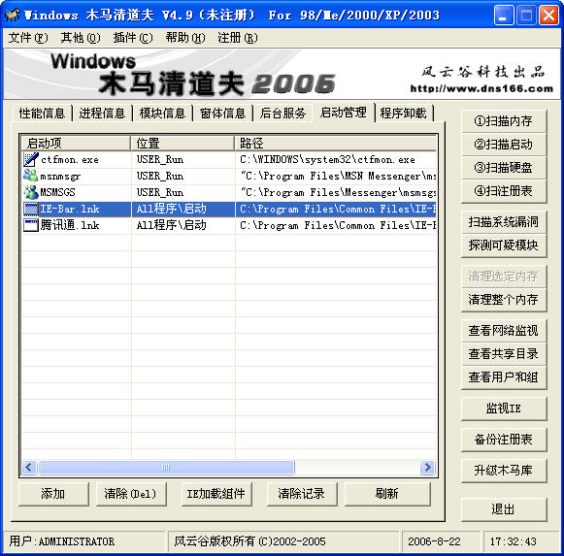Screen dimensions: 564x556
Task: Click the 升级木马库 button
Action: 504,471
